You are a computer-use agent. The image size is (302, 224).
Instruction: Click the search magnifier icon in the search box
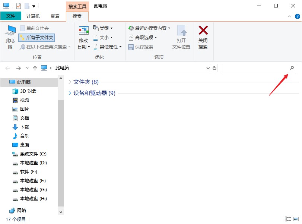pyautogui.click(x=292, y=68)
